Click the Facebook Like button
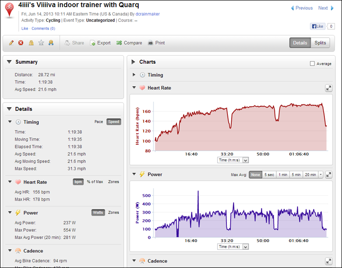The image size is (342, 268). pos(317,26)
